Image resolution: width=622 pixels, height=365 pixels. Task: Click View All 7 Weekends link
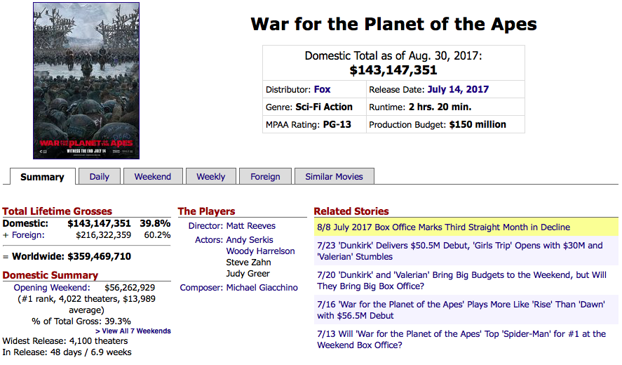133,331
